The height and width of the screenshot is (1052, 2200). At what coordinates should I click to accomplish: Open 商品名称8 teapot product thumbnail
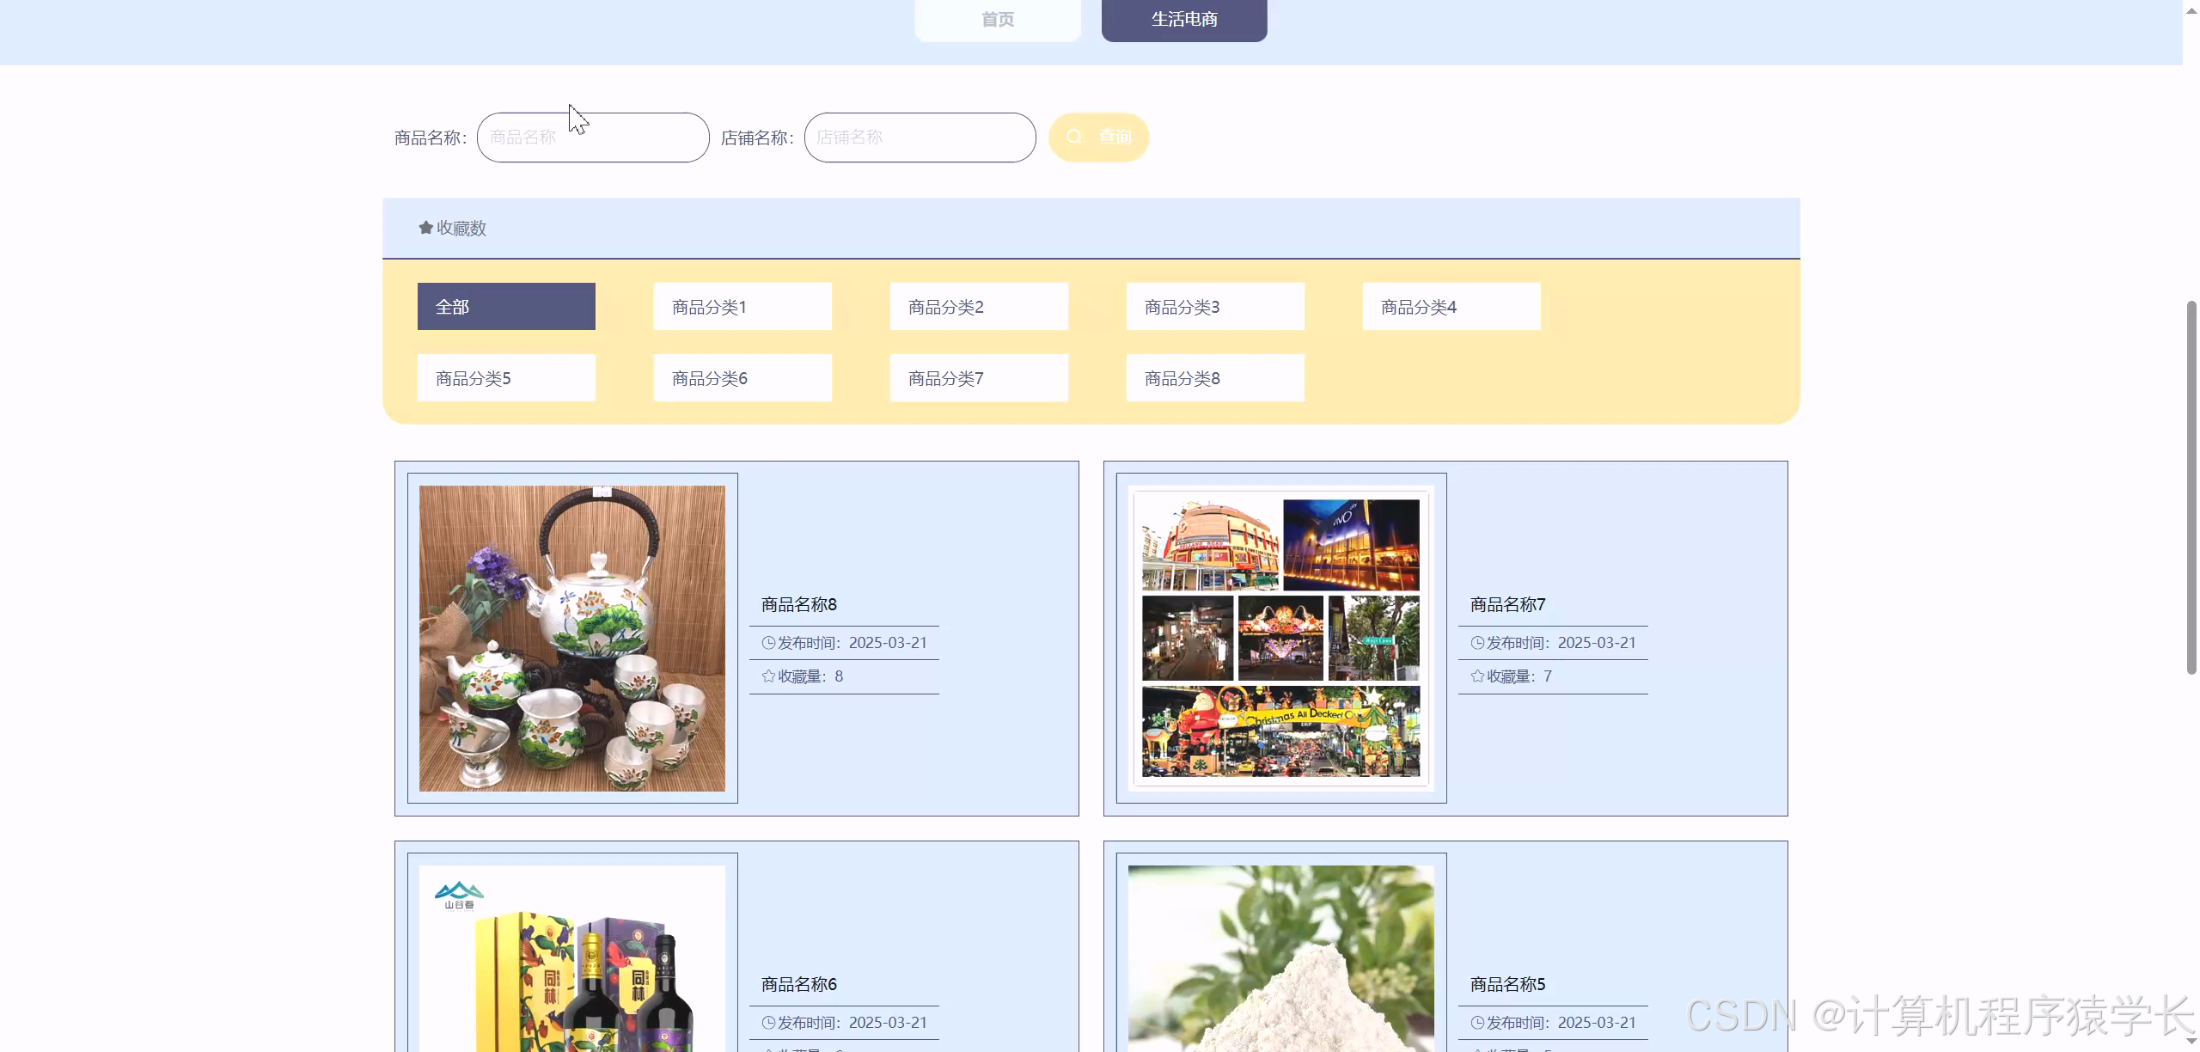tap(572, 638)
